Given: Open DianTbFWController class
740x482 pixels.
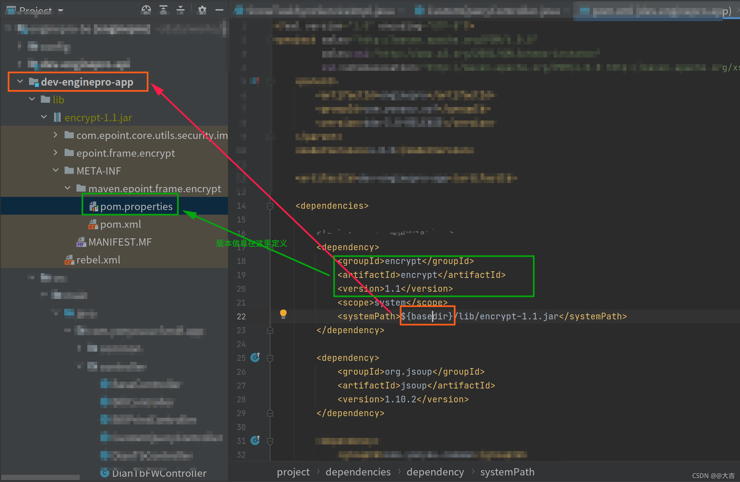Looking at the screenshot, I should coord(159,473).
